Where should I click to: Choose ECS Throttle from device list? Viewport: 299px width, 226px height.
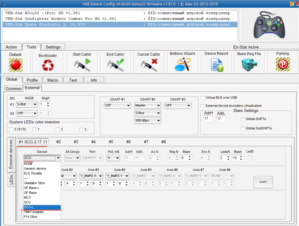click(42, 173)
